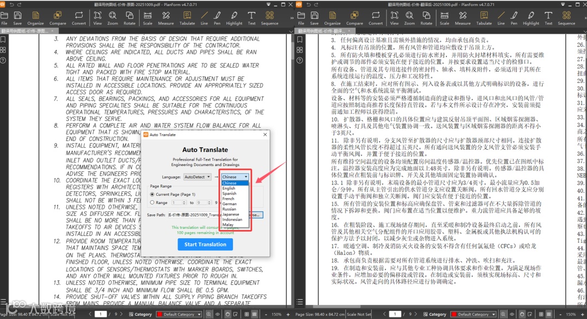Zoom in with plus in right status bar

582,314
